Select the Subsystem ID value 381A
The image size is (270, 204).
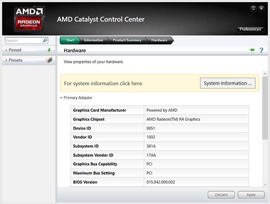151,146
